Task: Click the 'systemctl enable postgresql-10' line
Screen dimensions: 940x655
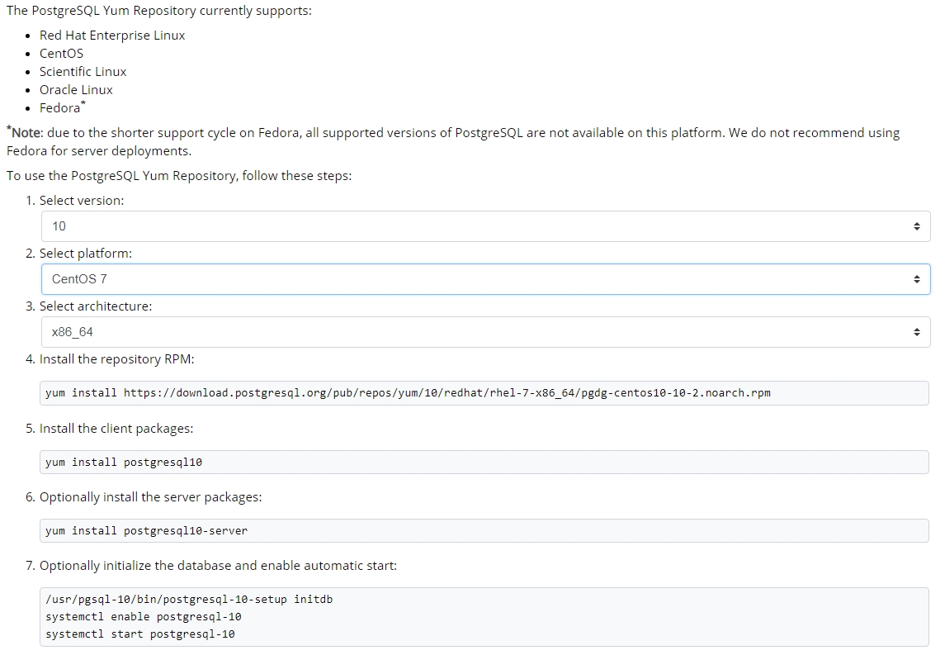Action: coord(144,617)
